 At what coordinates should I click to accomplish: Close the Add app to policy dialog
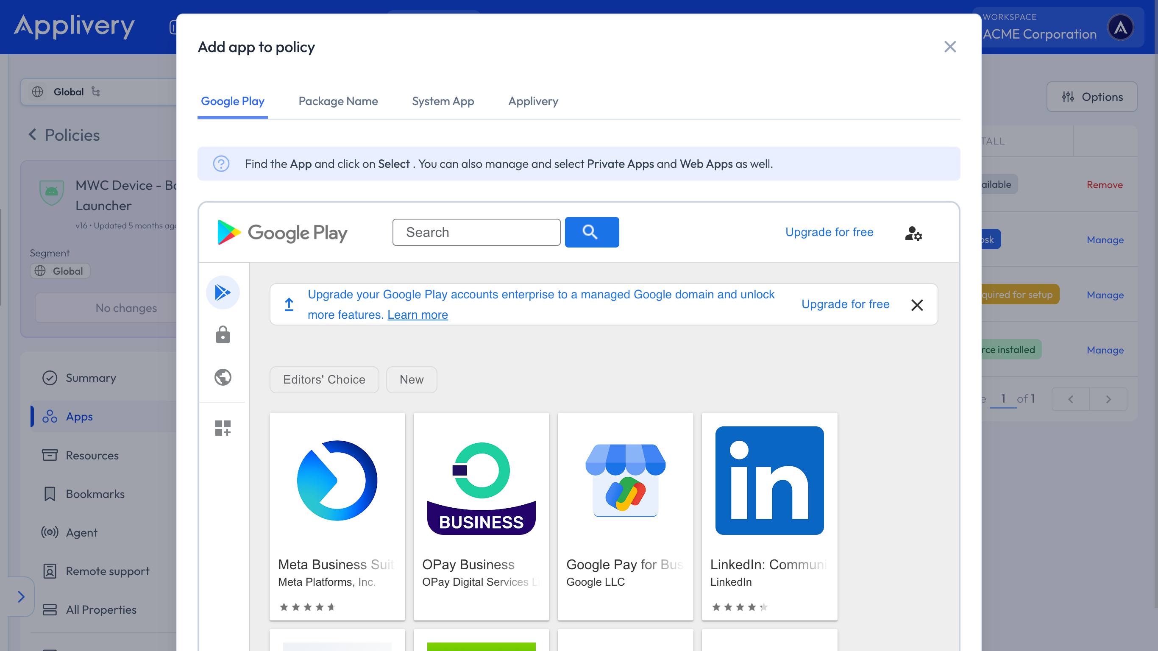(950, 47)
